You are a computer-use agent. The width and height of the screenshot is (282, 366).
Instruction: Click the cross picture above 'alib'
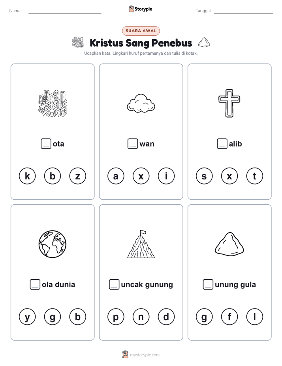coord(229,103)
